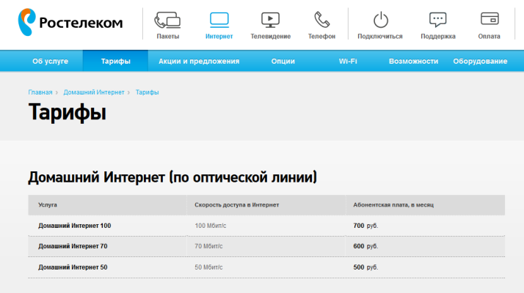Switch to the Возможности tab
The width and height of the screenshot is (524, 293).
tap(413, 62)
